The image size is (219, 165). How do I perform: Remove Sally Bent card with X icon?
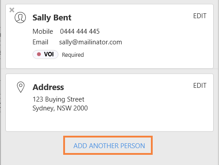pyautogui.click(x=12, y=10)
